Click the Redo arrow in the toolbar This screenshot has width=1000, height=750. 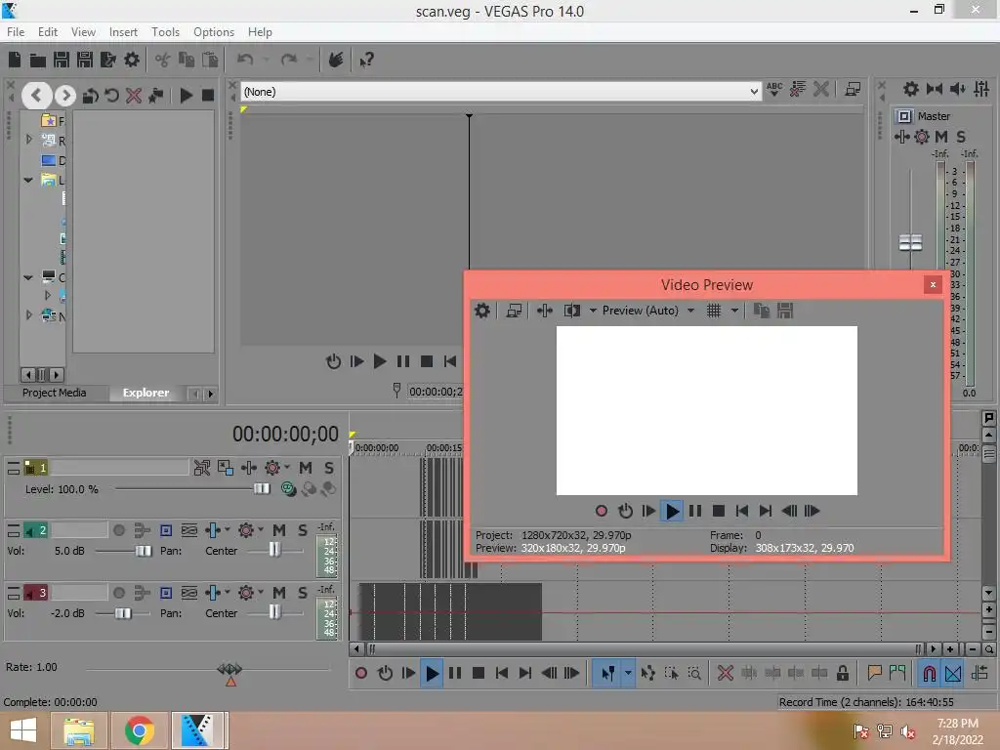click(289, 60)
